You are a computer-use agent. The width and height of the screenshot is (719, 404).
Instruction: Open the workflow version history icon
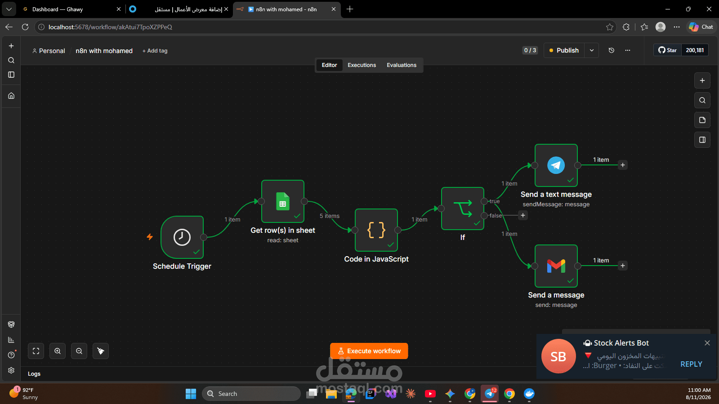[612, 50]
